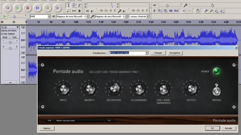
Task: Click the Copy icon in edit toolbar
Action: coord(160,11)
